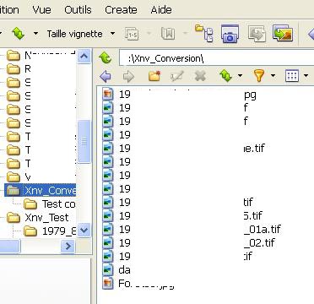Select the file ending in _01a.tif
Viewport: 314px width, 304px height.
(x=263, y=229)
